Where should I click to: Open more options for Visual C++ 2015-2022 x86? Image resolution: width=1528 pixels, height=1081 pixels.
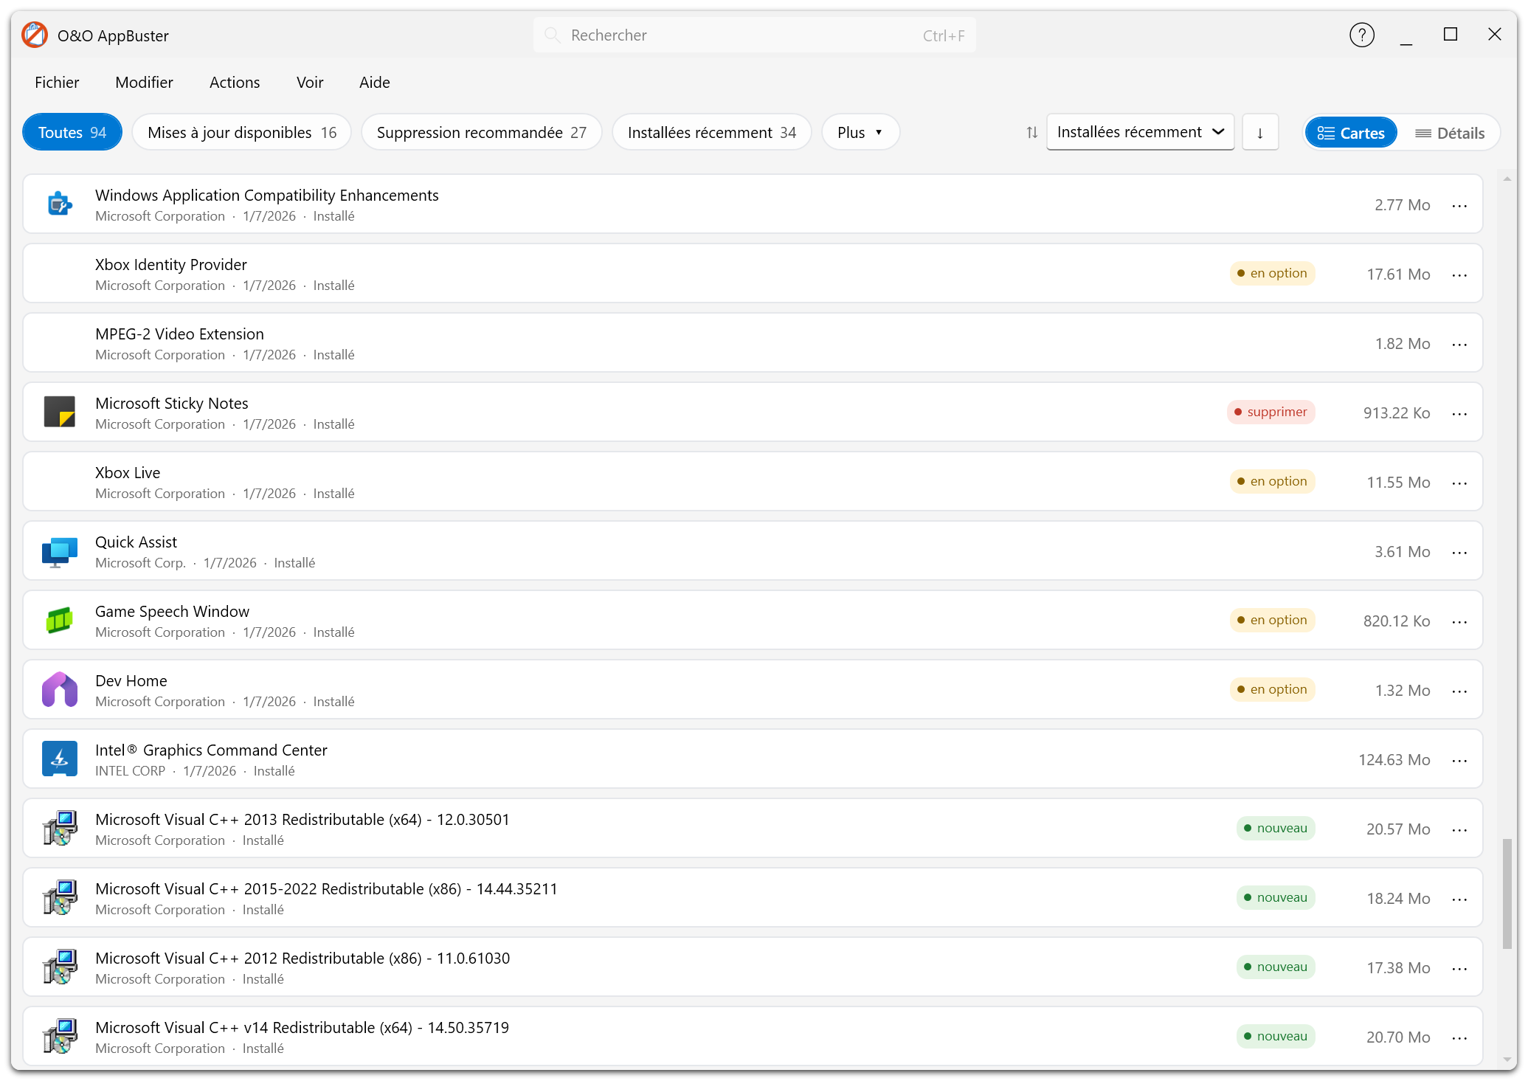1459,899
